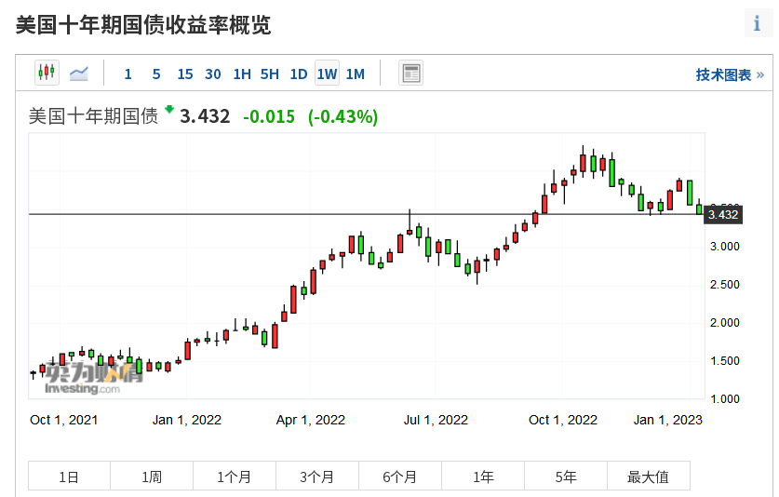Select the 1 minute interval
Screen dimensions: 779x497
pos(128,74)
